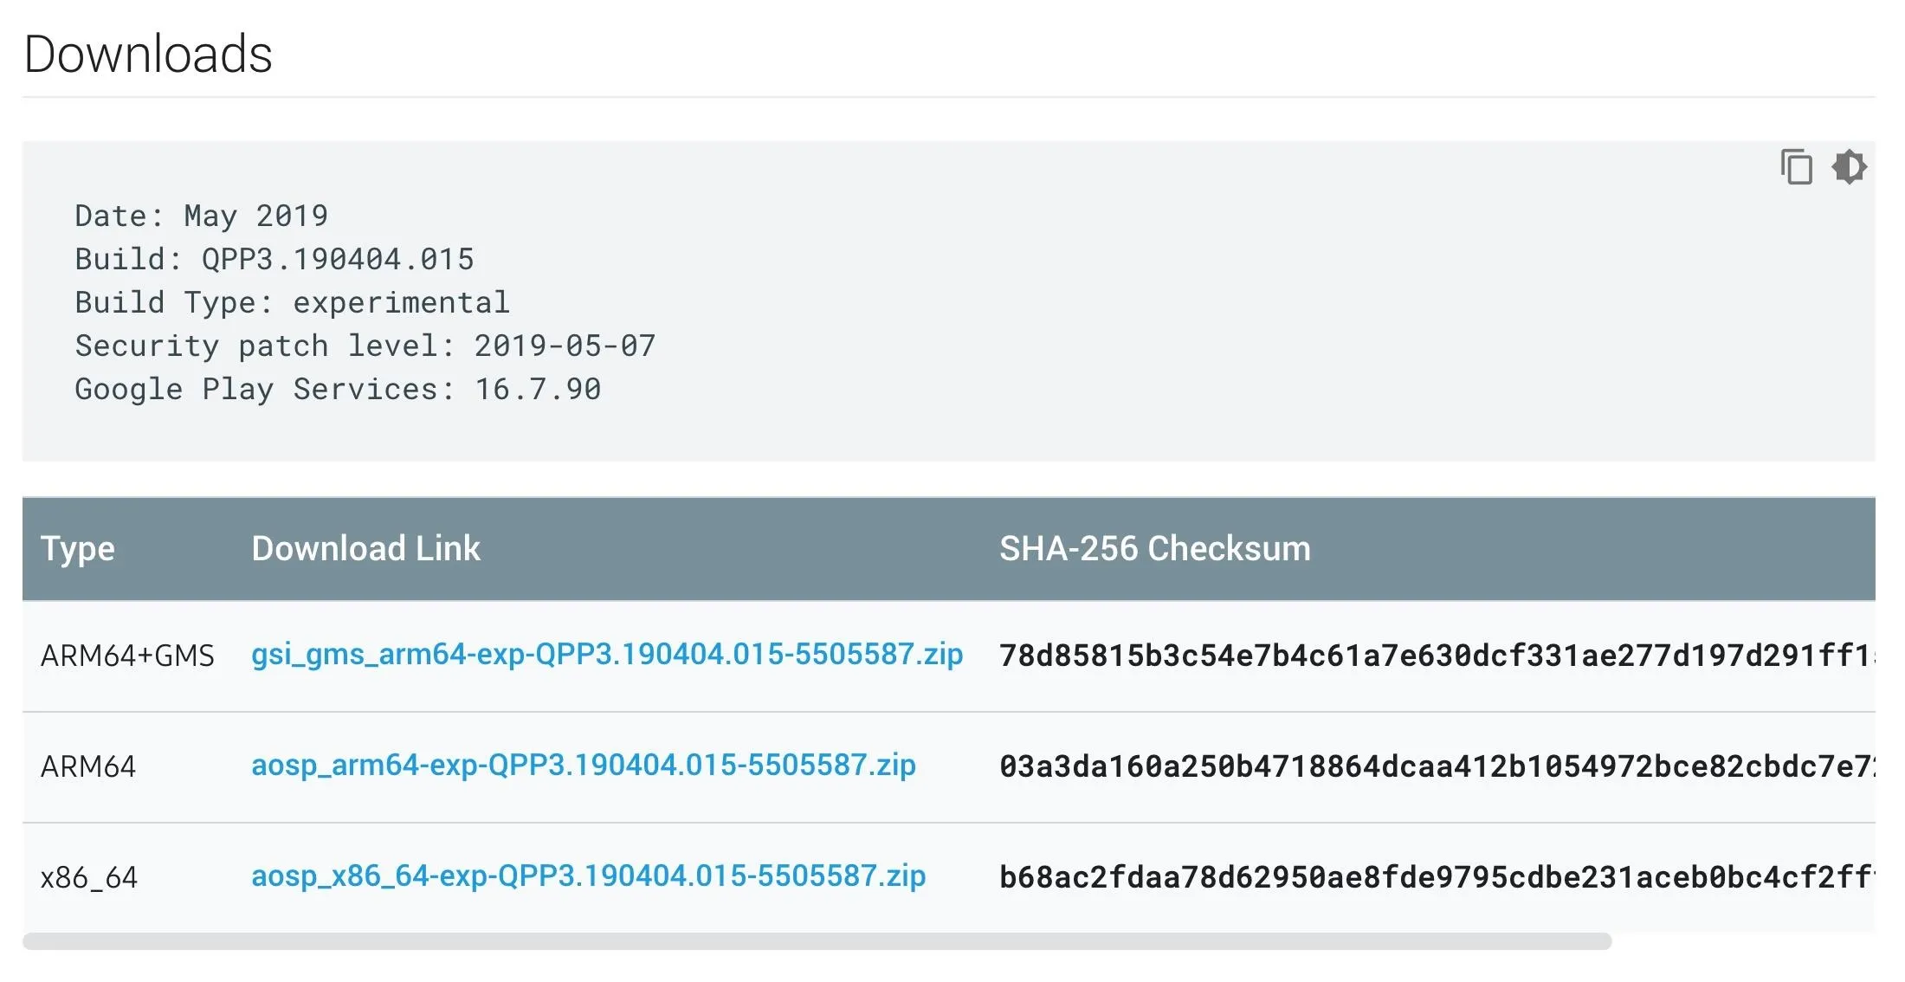Click the Build Type experimental line
Image resolution: width=1905 pixels, height=982 pixels.
293,302
